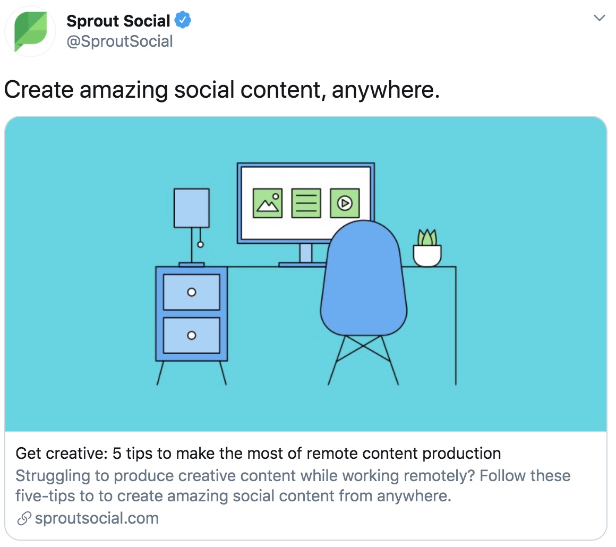Click the Sprout Social leaf logo avatar

[x=30, y=31]
